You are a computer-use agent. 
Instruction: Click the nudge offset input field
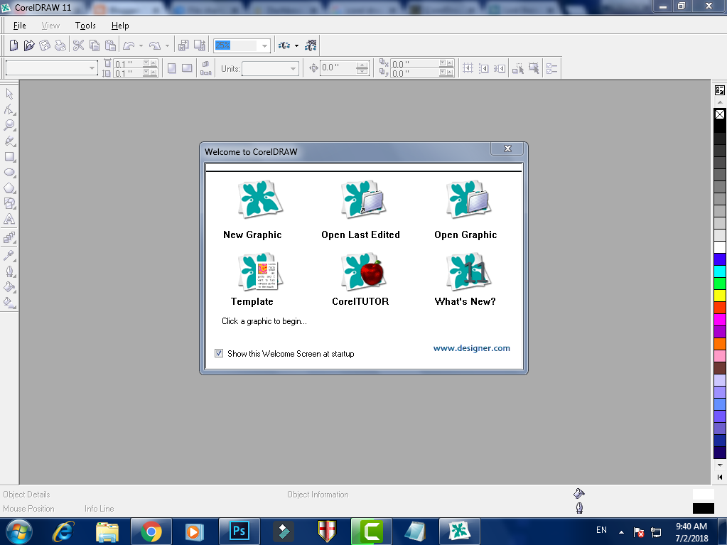[338, 68]
